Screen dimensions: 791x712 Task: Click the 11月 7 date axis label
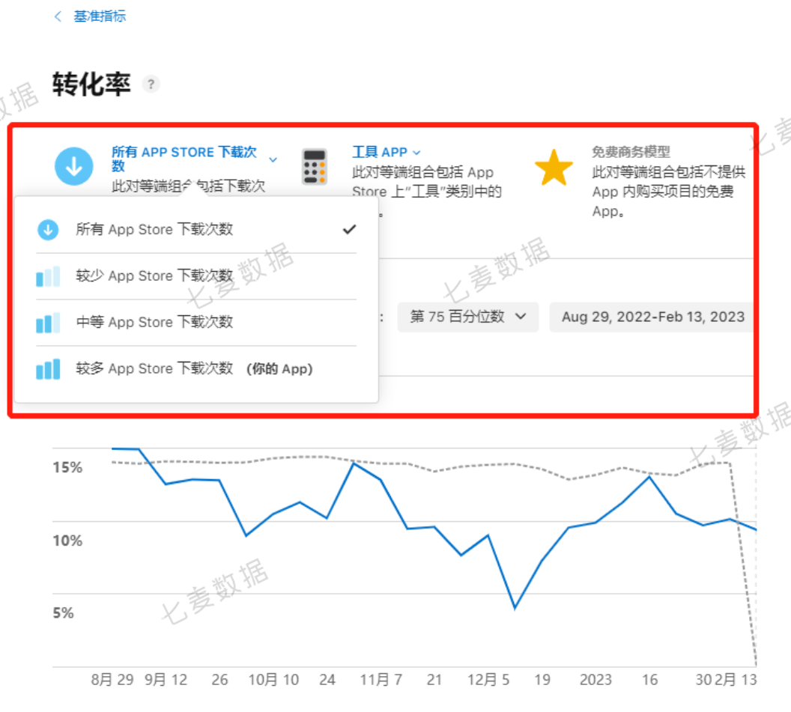(x=381, y=680)
